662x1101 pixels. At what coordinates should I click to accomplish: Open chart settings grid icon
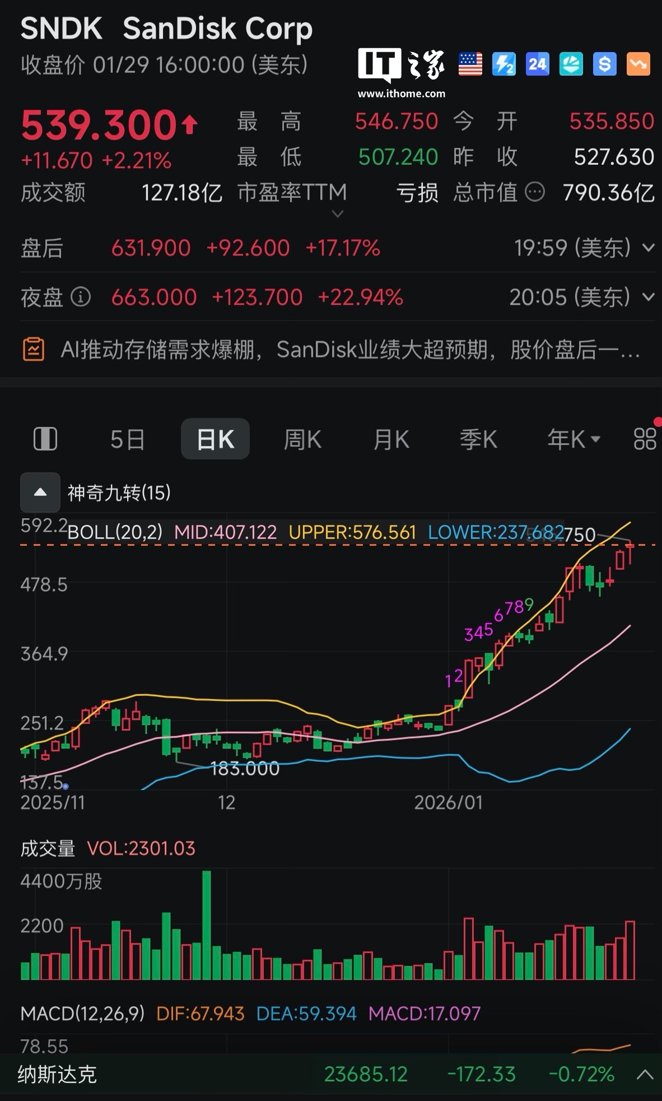[x=645, y=439]
